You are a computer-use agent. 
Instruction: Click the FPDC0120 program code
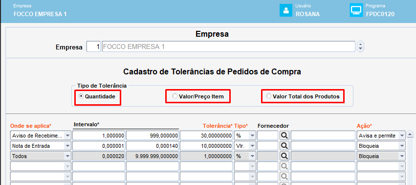tap(380, 14)
